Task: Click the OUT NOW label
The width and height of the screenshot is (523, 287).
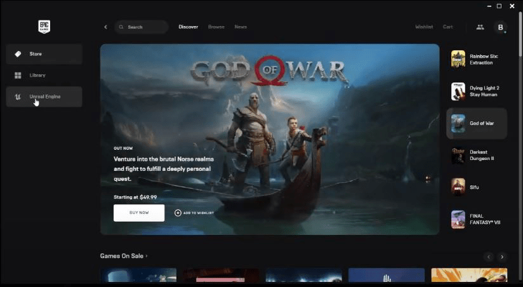Action: coord(123,148)
